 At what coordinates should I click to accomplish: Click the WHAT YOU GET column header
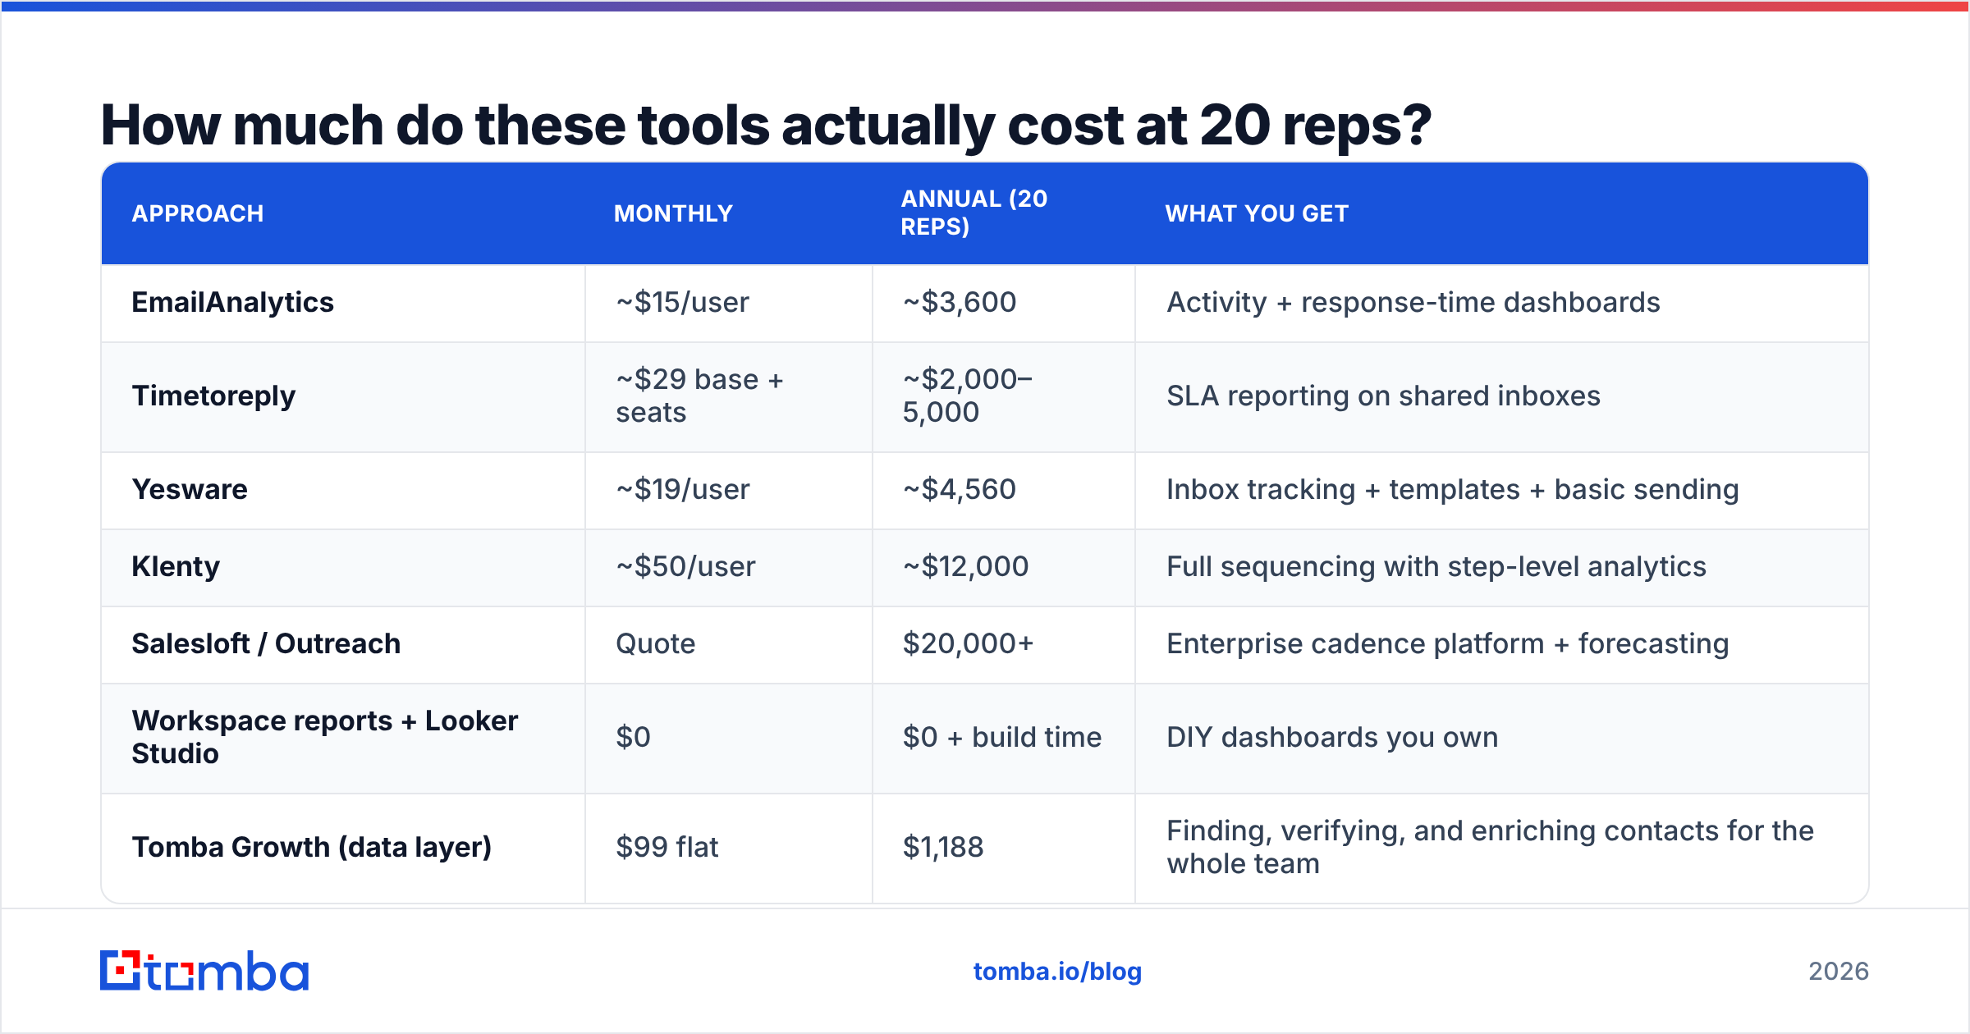click(x=1257, y=213)
